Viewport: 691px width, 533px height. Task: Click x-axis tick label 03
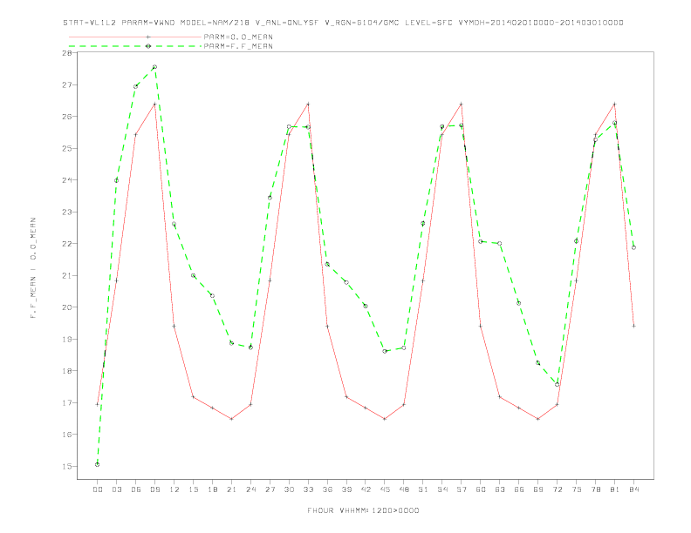pos(116,489)
